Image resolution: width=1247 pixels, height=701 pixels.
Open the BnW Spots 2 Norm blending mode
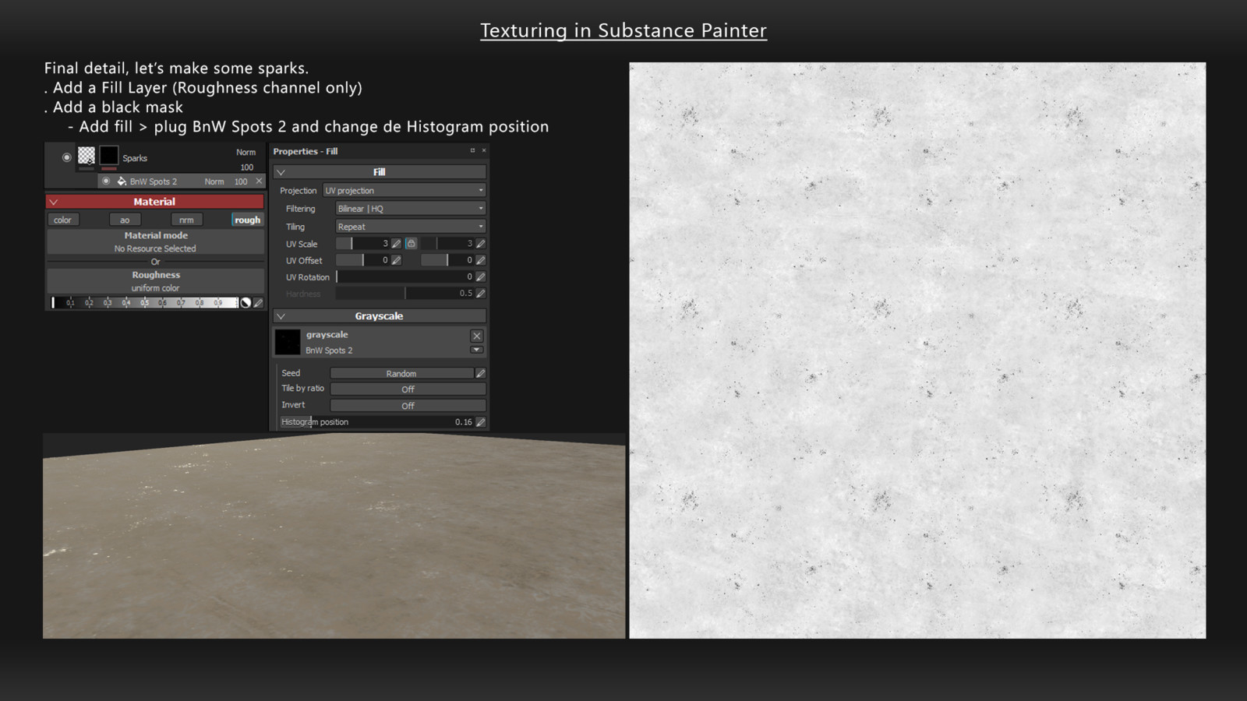coord(214,181)
